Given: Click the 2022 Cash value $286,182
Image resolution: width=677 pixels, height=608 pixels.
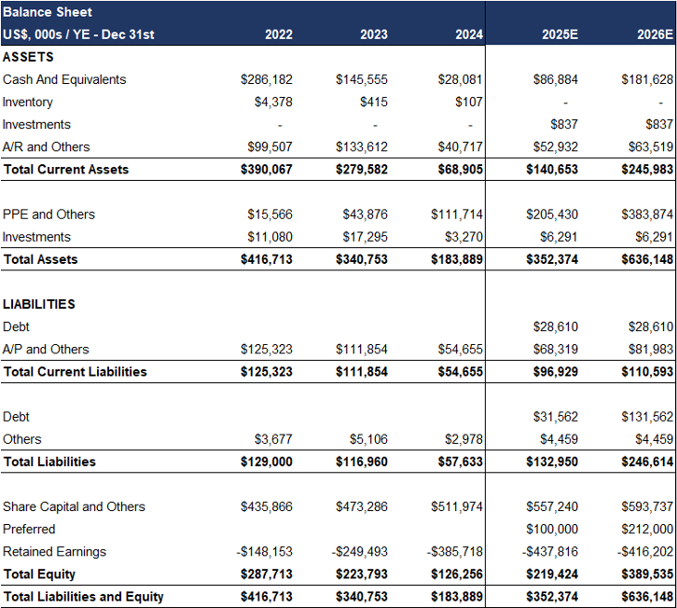Looking at the screenshot, I should click(x=267, y=80).
